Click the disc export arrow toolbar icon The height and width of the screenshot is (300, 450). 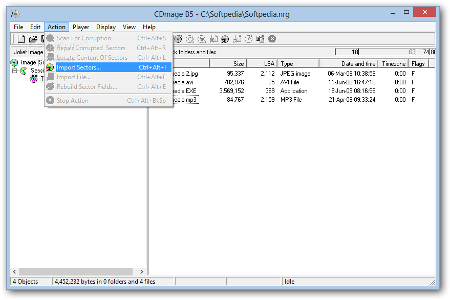(178, 39)
